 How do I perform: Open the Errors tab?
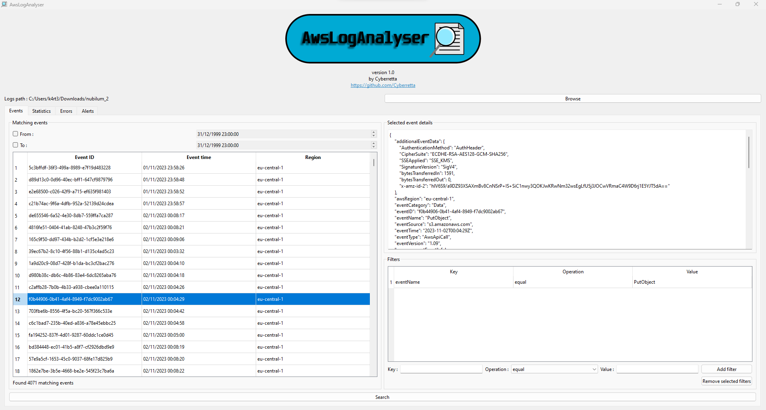pyautogui.click(x=66, y=111)
